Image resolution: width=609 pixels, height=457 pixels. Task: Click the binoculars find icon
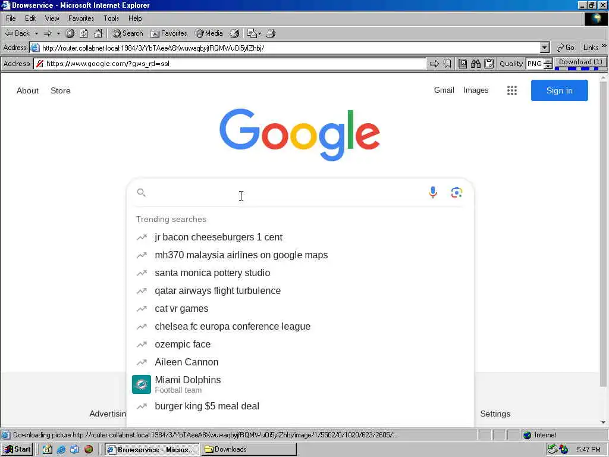click(x=476, y=64)
